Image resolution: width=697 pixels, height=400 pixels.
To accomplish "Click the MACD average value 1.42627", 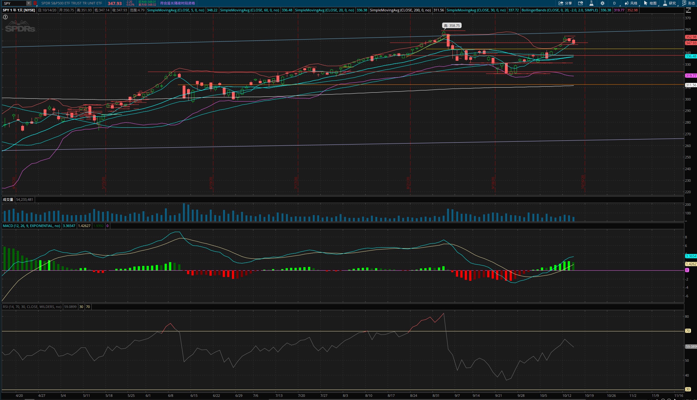I will [x=84, y=226].
